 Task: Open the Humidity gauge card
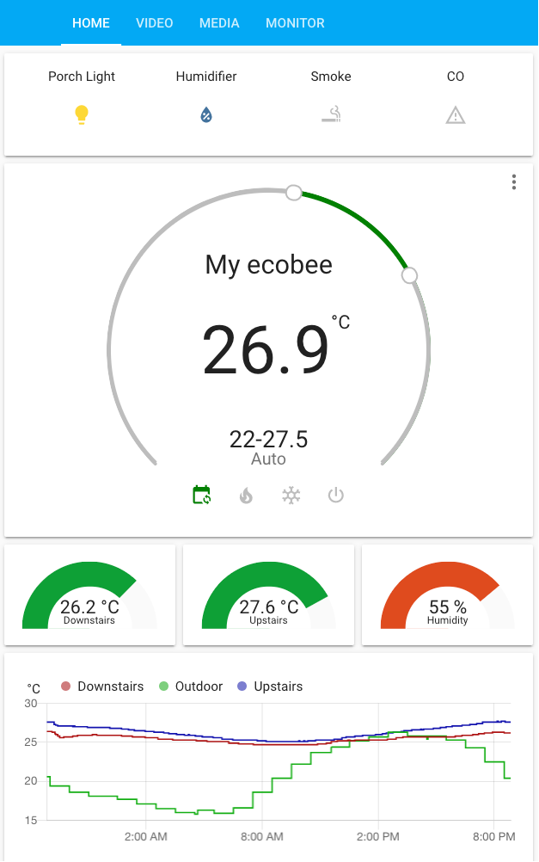447,595
